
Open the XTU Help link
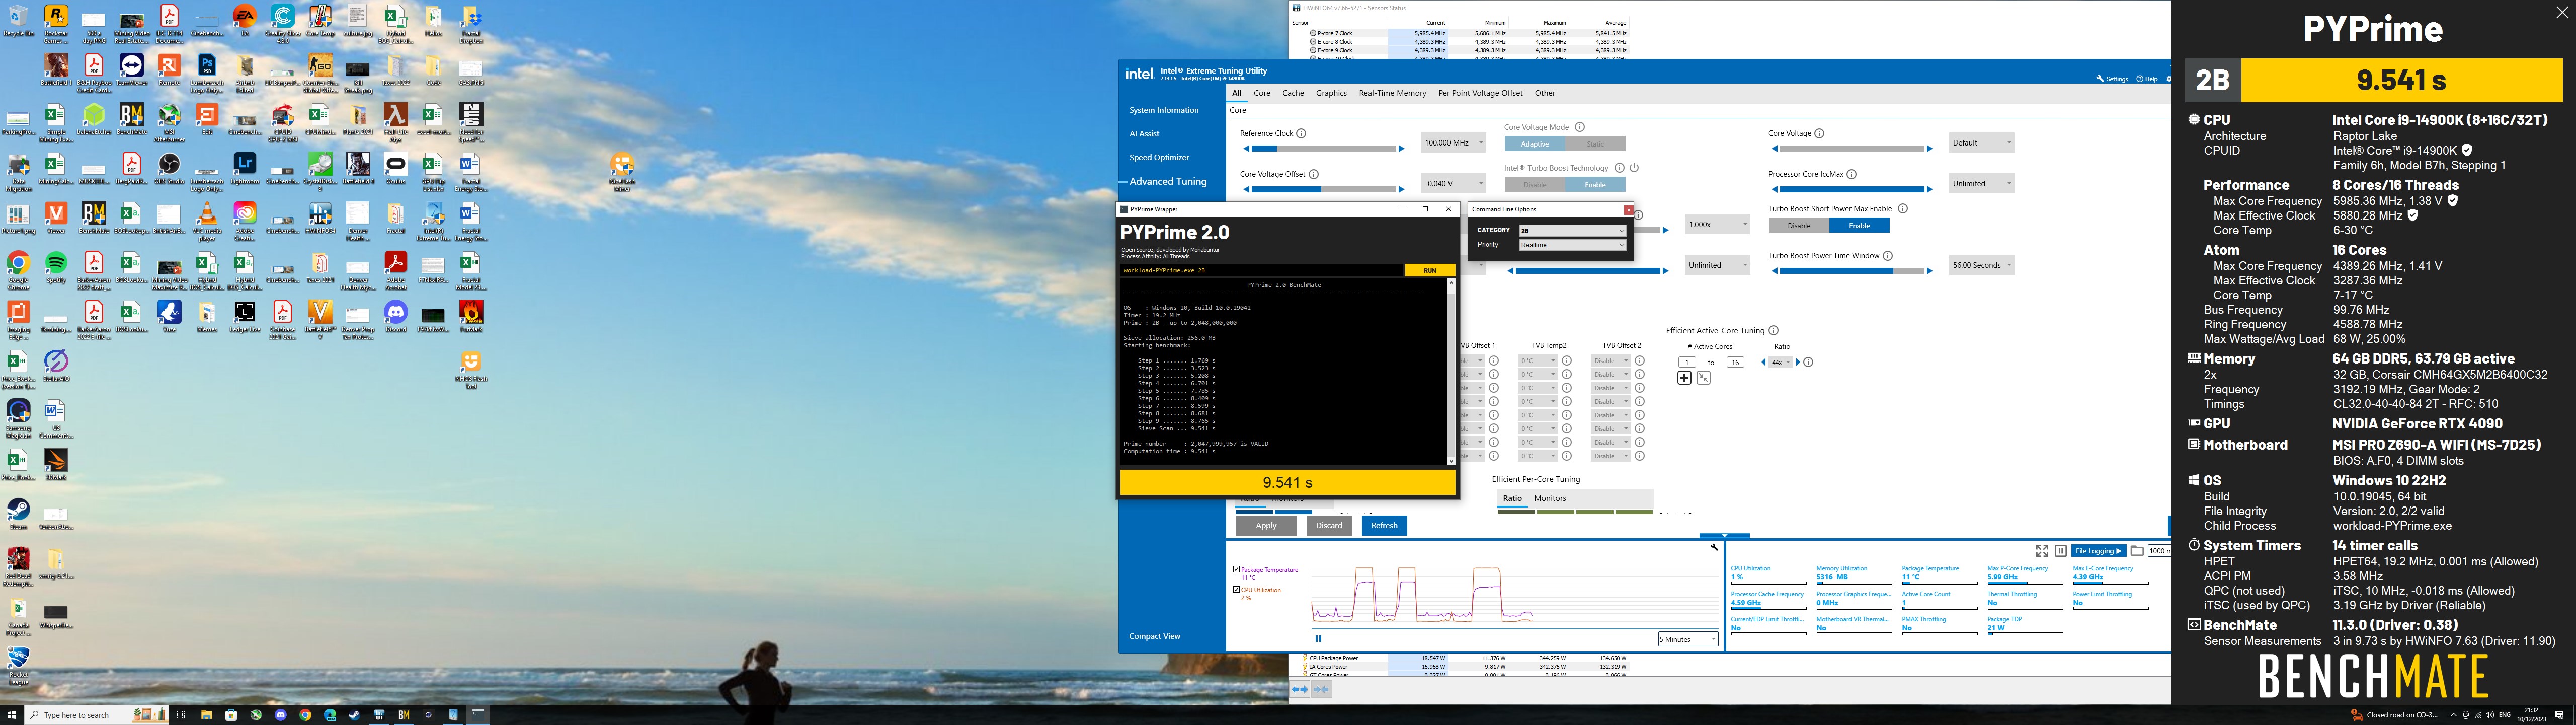coord(2147,78)
